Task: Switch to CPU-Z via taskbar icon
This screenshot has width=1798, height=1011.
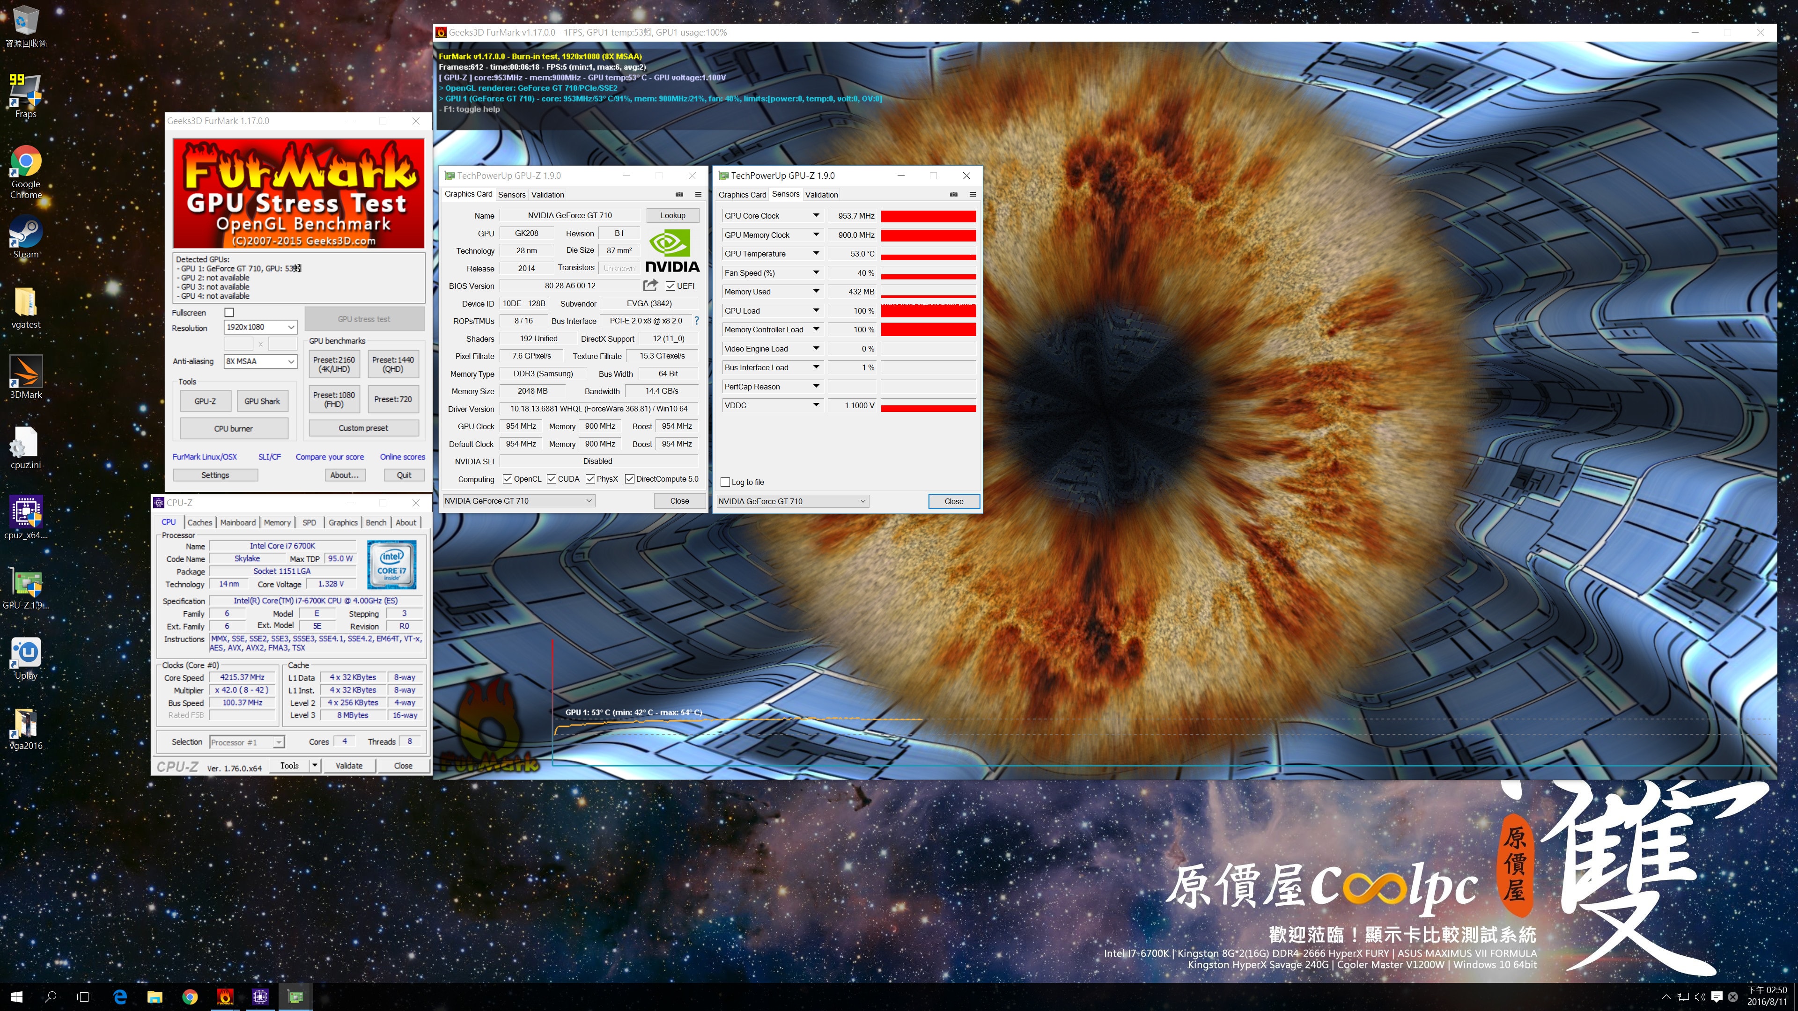Action: [260, 997]
